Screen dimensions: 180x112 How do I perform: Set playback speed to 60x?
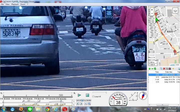click(90, 100)
